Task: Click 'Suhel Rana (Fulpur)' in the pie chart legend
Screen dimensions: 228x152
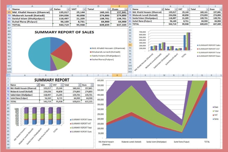Action: [x=103, y=59]
